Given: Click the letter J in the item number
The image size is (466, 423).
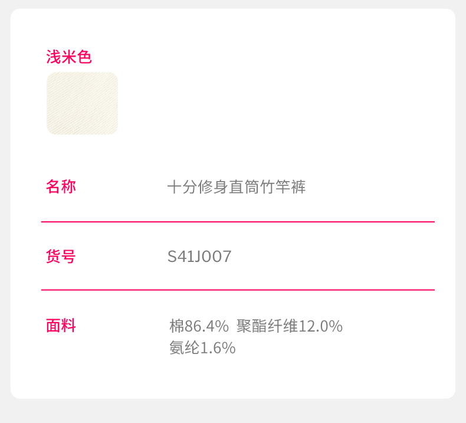Looking at the screenshot, I should [x=199, y=257].
